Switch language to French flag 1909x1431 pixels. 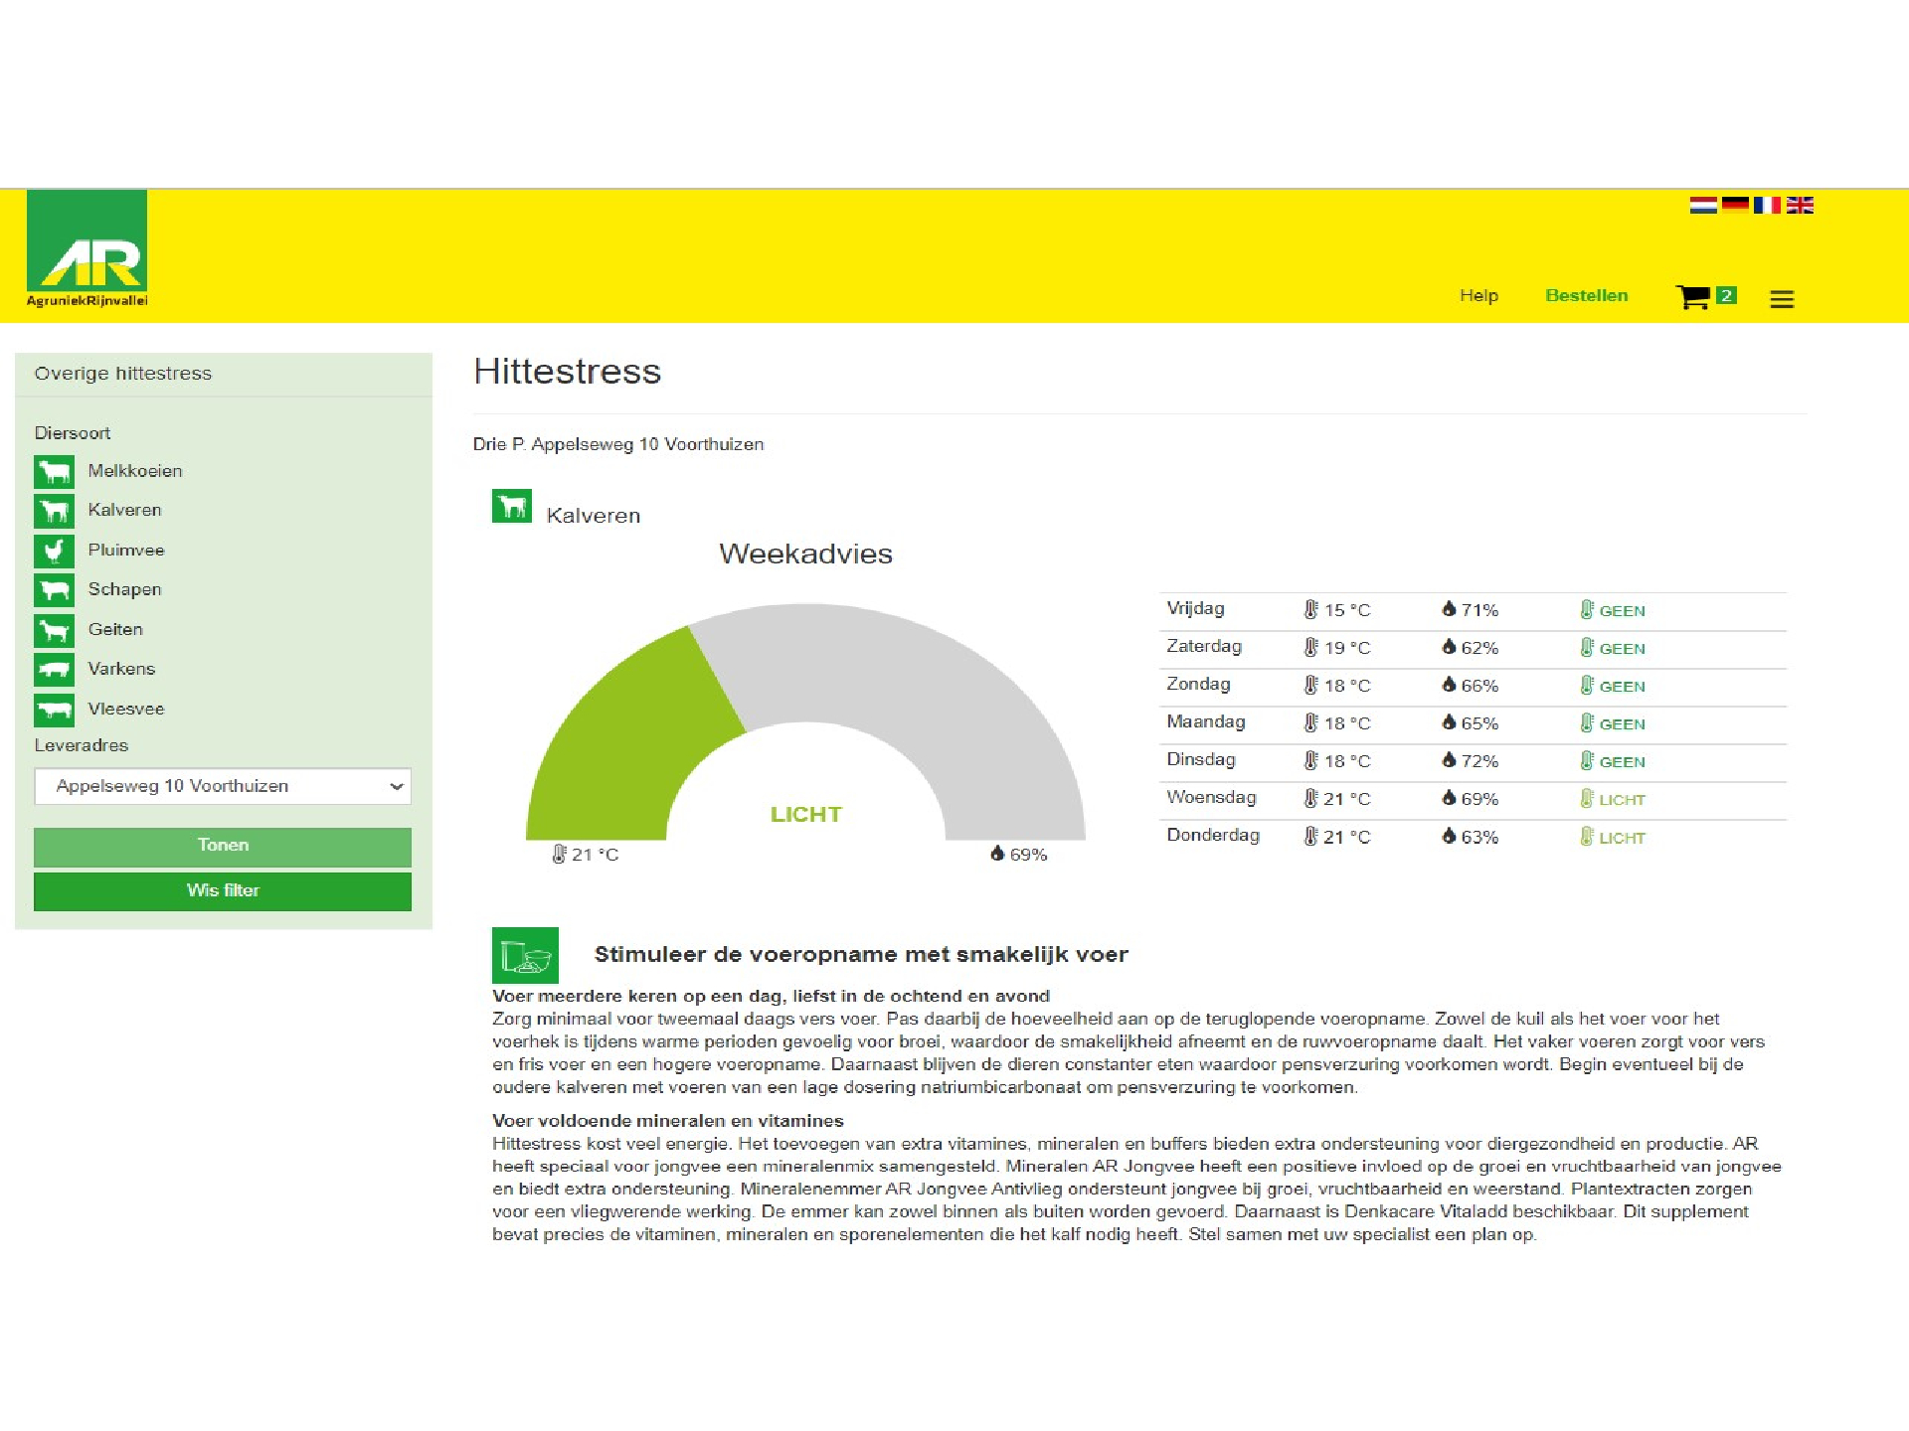pos(1767,205)
